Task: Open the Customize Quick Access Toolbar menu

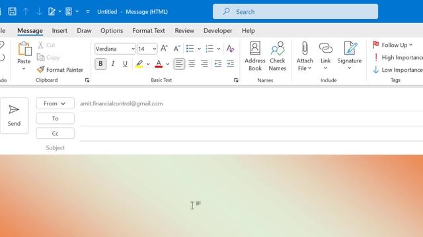Action: pos(88,12)
